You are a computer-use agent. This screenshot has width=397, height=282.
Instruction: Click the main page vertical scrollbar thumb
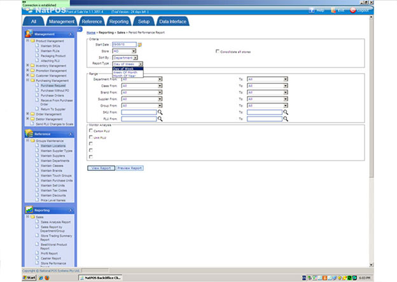click(x=371, y=98)
